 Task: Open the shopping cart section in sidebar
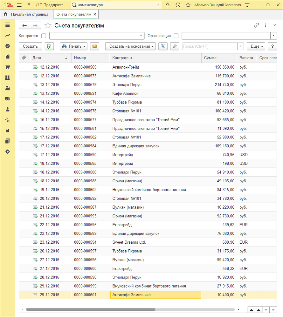[8, 67]
